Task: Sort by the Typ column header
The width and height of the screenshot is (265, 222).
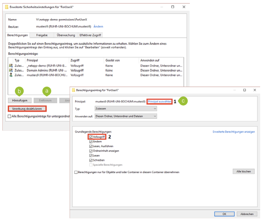Action: tap(19, 60)
